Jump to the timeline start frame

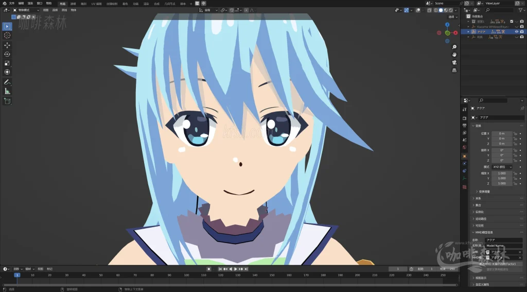(220, 269)
